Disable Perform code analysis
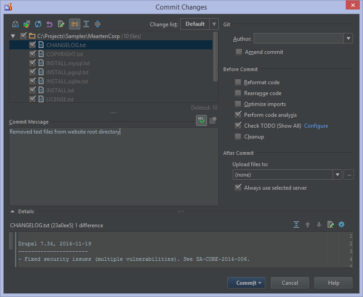This screenshot has width=363, height=297. (x=238, y=115)
